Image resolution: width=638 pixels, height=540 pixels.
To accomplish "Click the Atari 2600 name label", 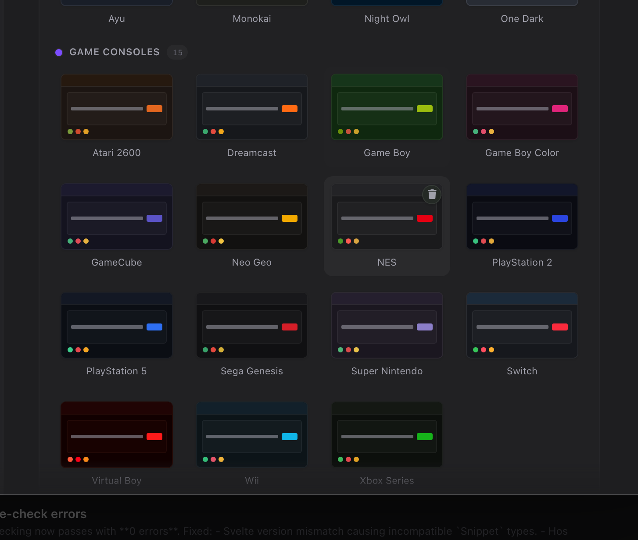I will (x=117, y=153).
